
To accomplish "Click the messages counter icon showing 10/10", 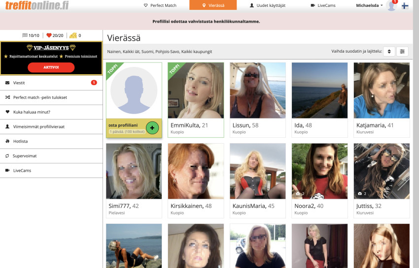I will (25, 35).
